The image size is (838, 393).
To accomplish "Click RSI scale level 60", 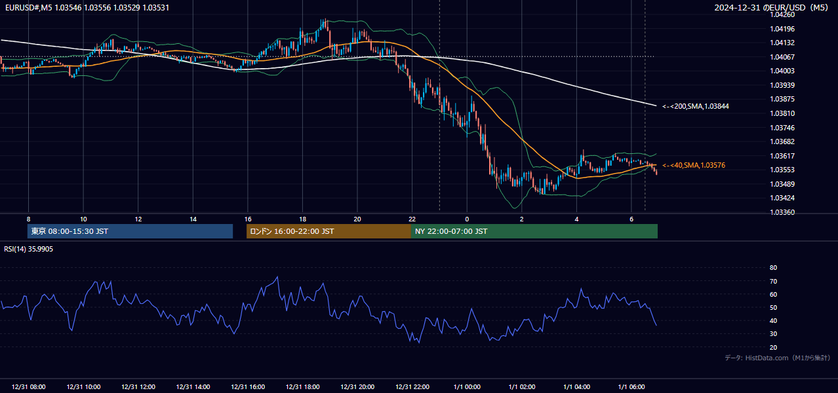I will coord(773,294).
